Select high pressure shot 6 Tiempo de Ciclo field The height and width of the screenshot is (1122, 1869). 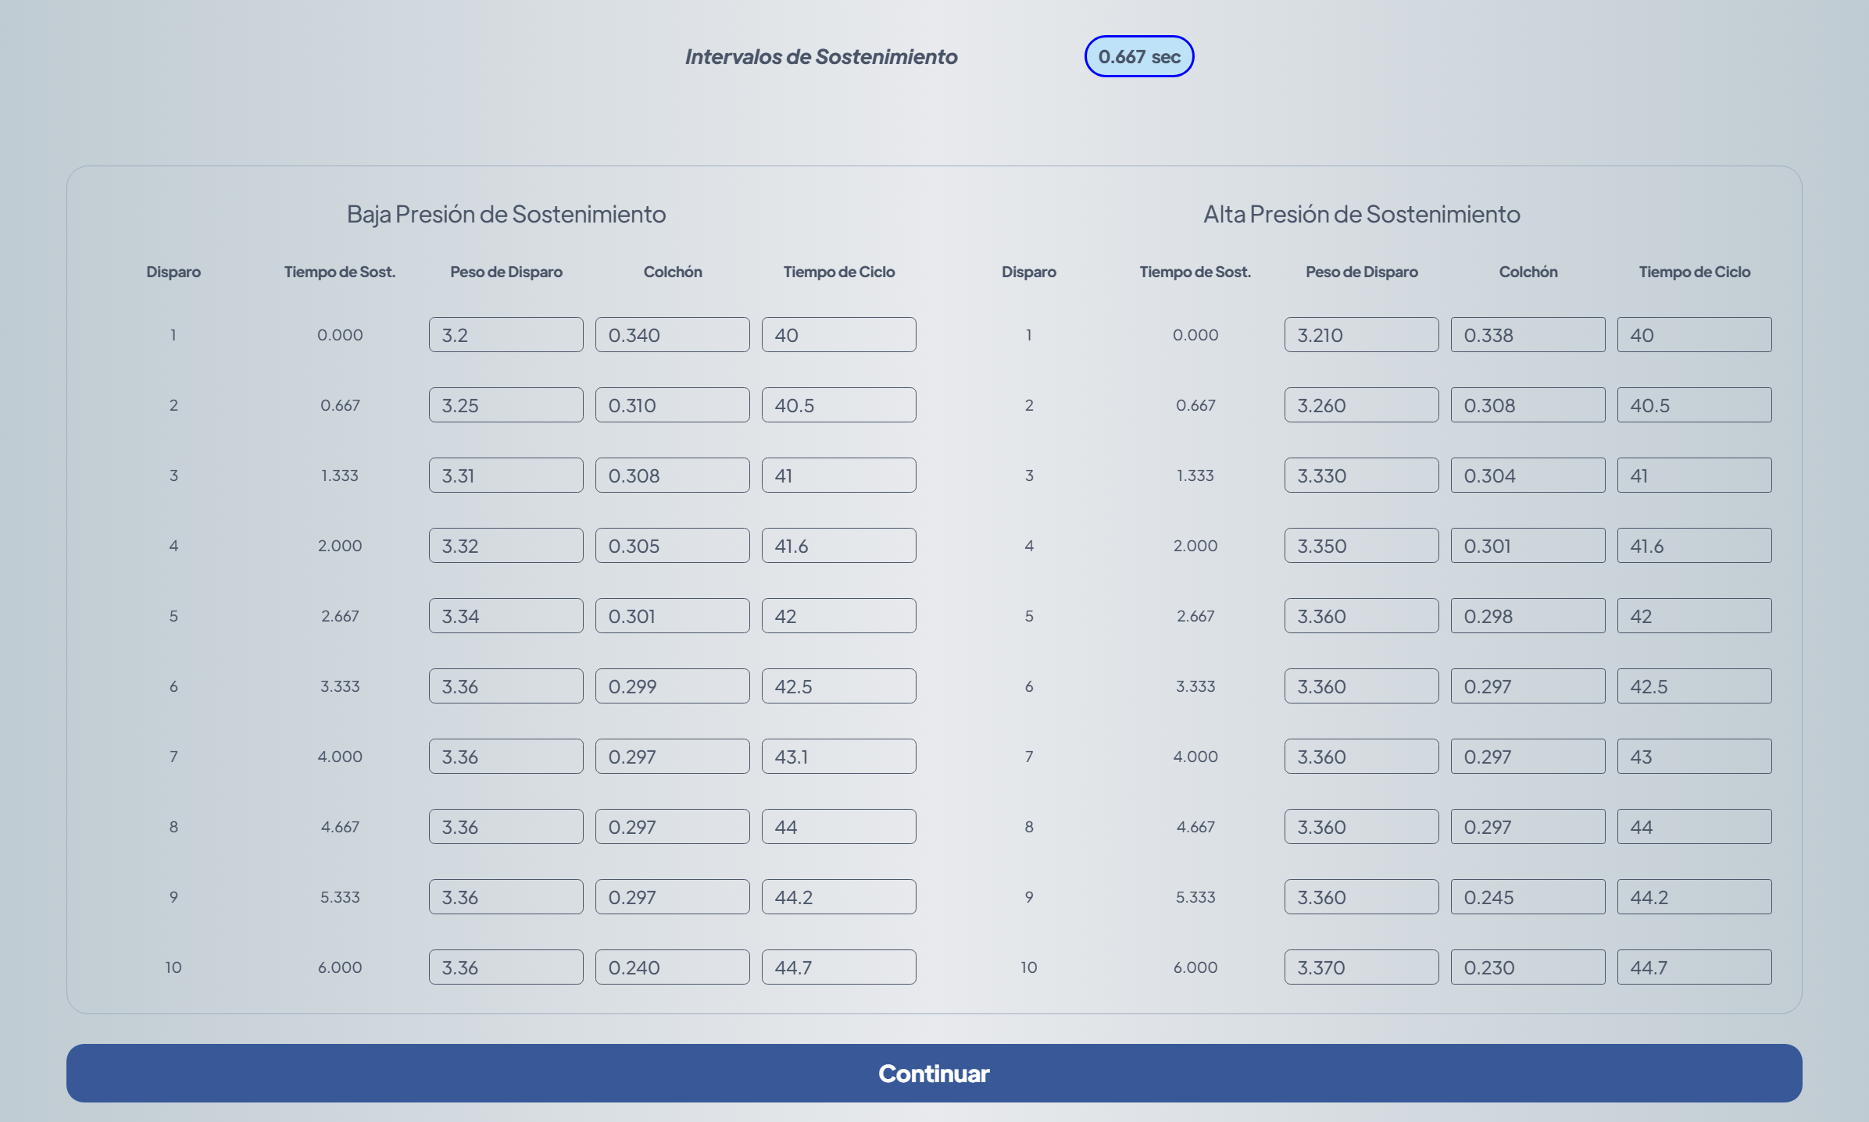point(1694,686)
